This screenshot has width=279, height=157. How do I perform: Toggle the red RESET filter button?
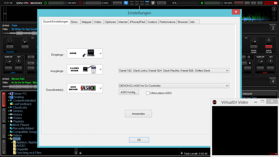pyautogui.click(x=269, y=47)
